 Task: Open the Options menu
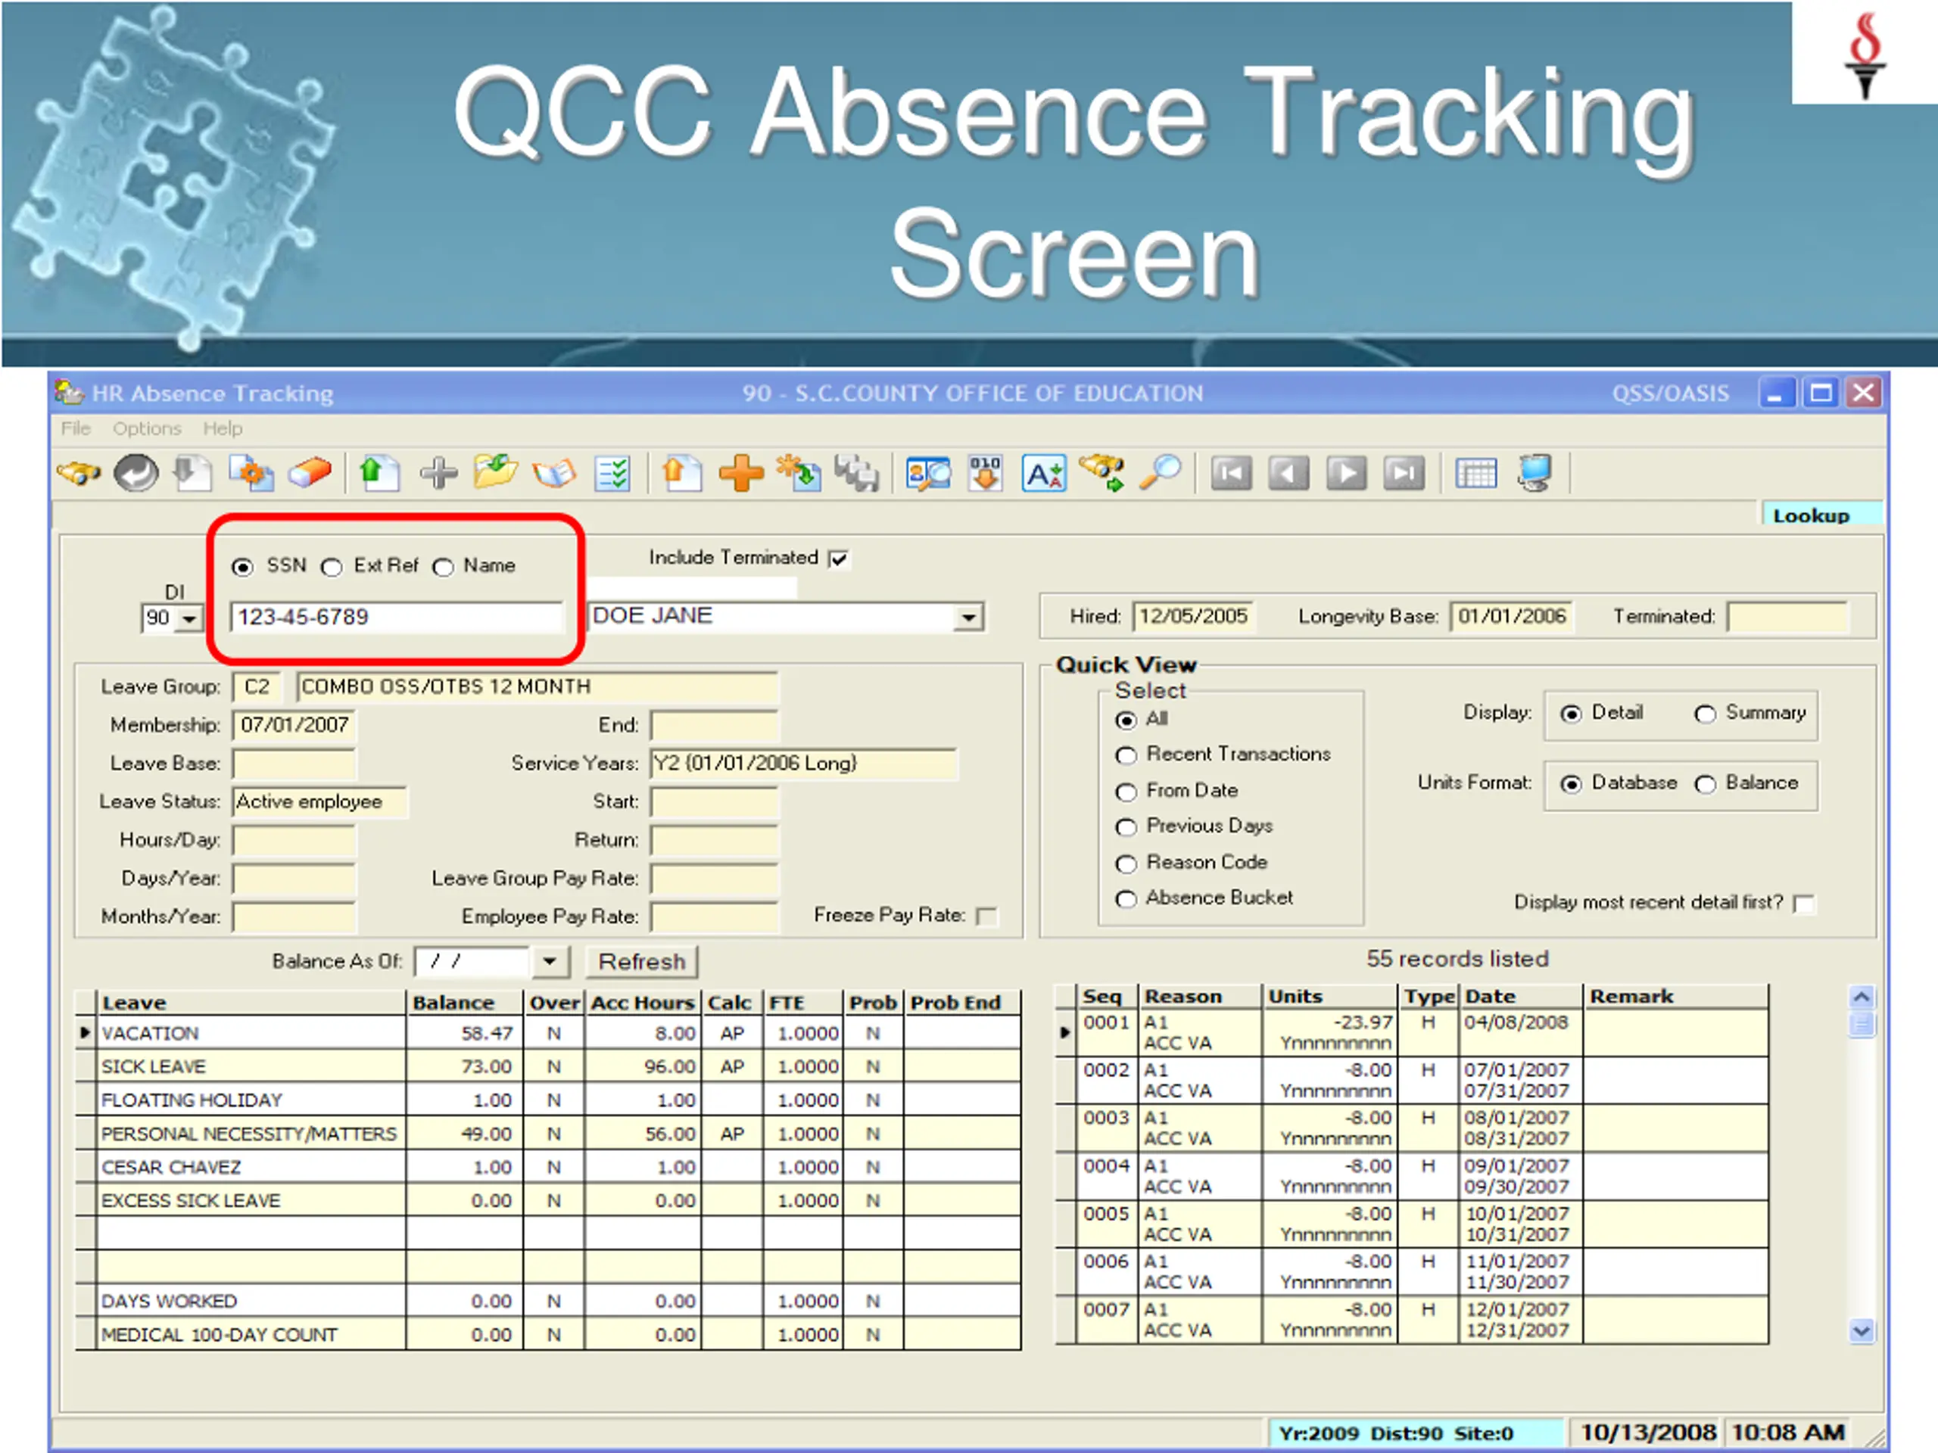click(146, 428)
